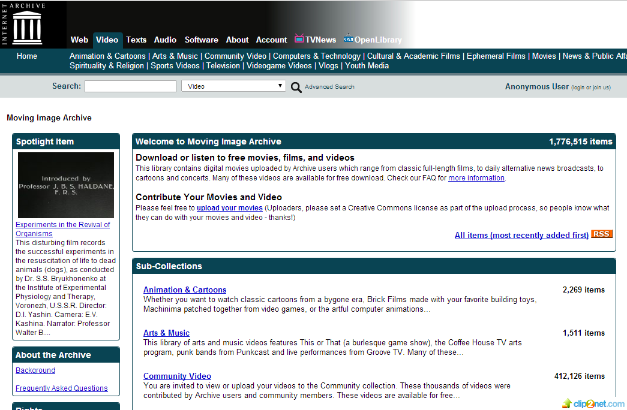
Task: Switch to the Audio tab
Action: (x=165, y=40)
